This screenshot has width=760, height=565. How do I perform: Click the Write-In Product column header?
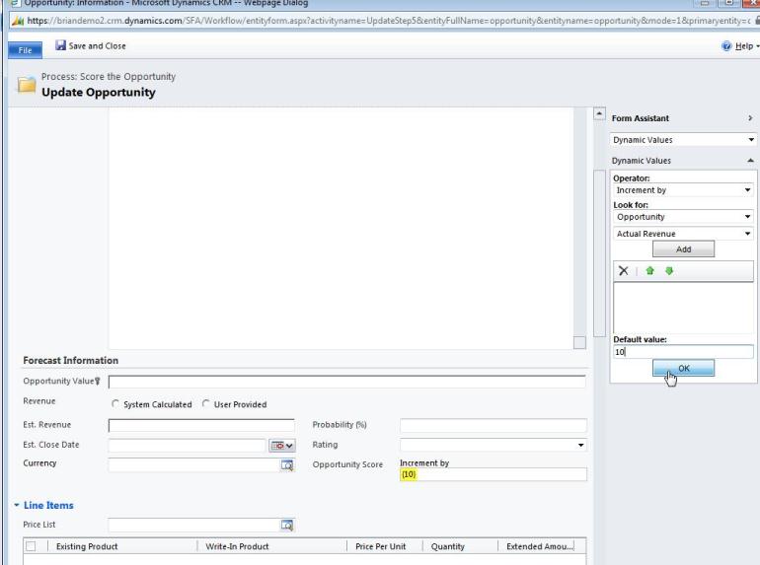pos(237,546)
